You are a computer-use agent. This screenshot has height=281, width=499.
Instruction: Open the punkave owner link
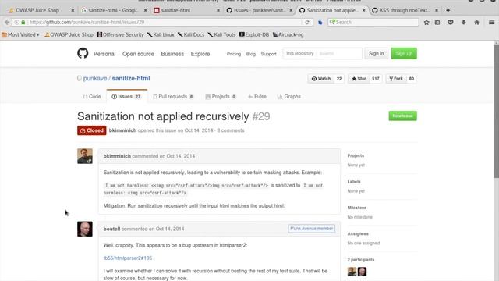tap(95, 78)
